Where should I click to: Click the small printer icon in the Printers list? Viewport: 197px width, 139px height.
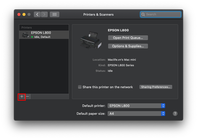pos(25,35)
